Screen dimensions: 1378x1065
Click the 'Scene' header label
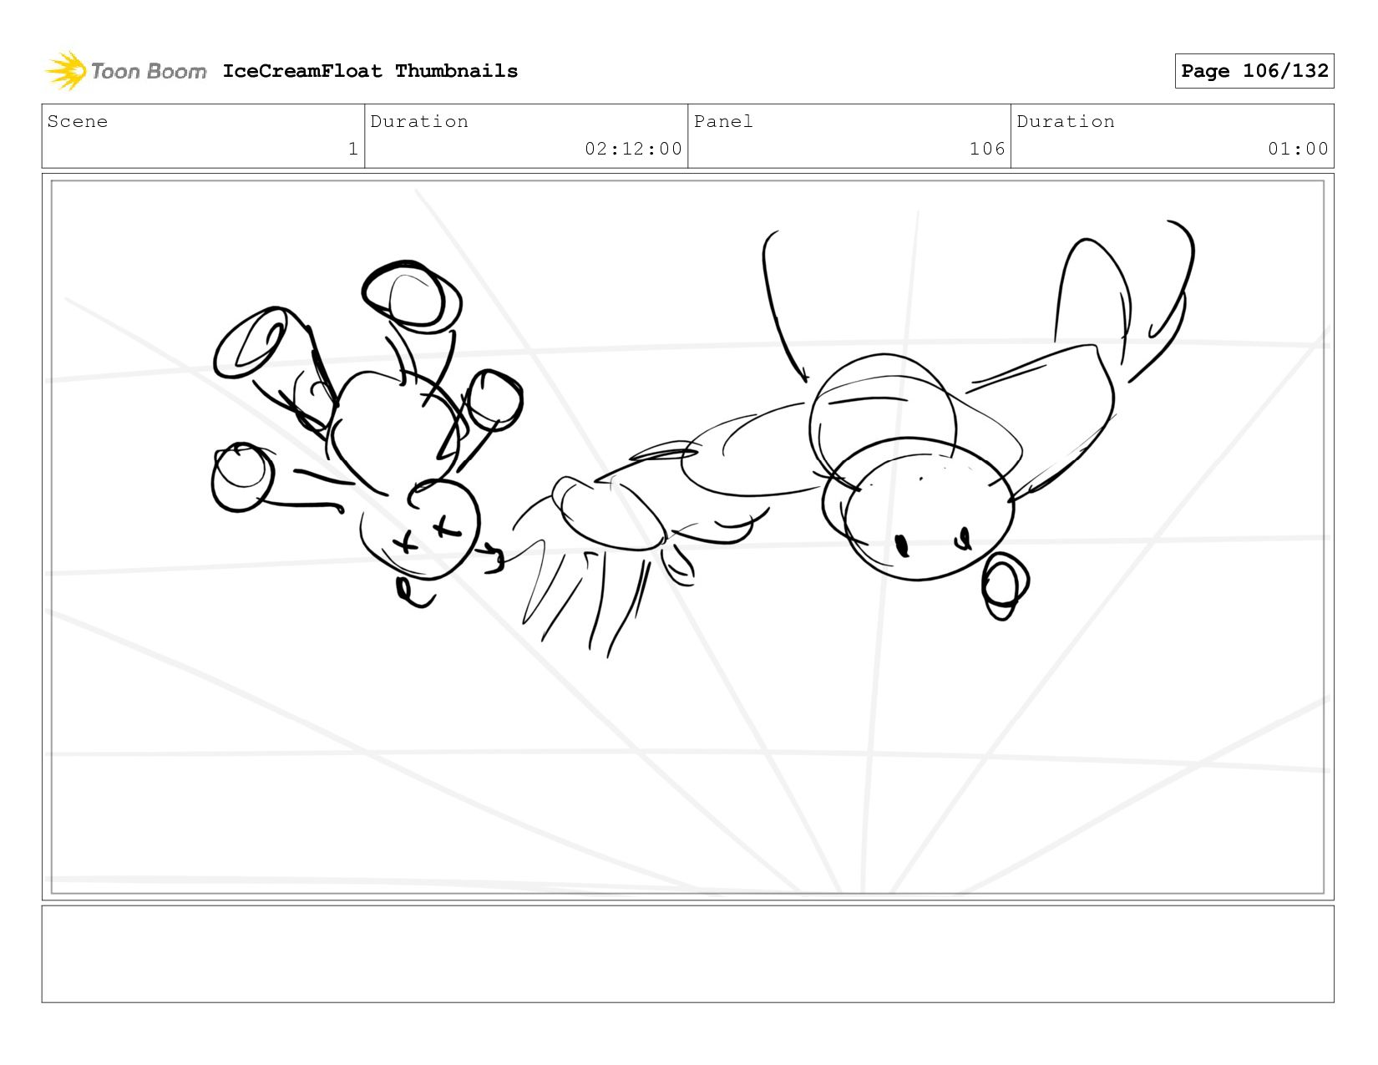[78, 122]
